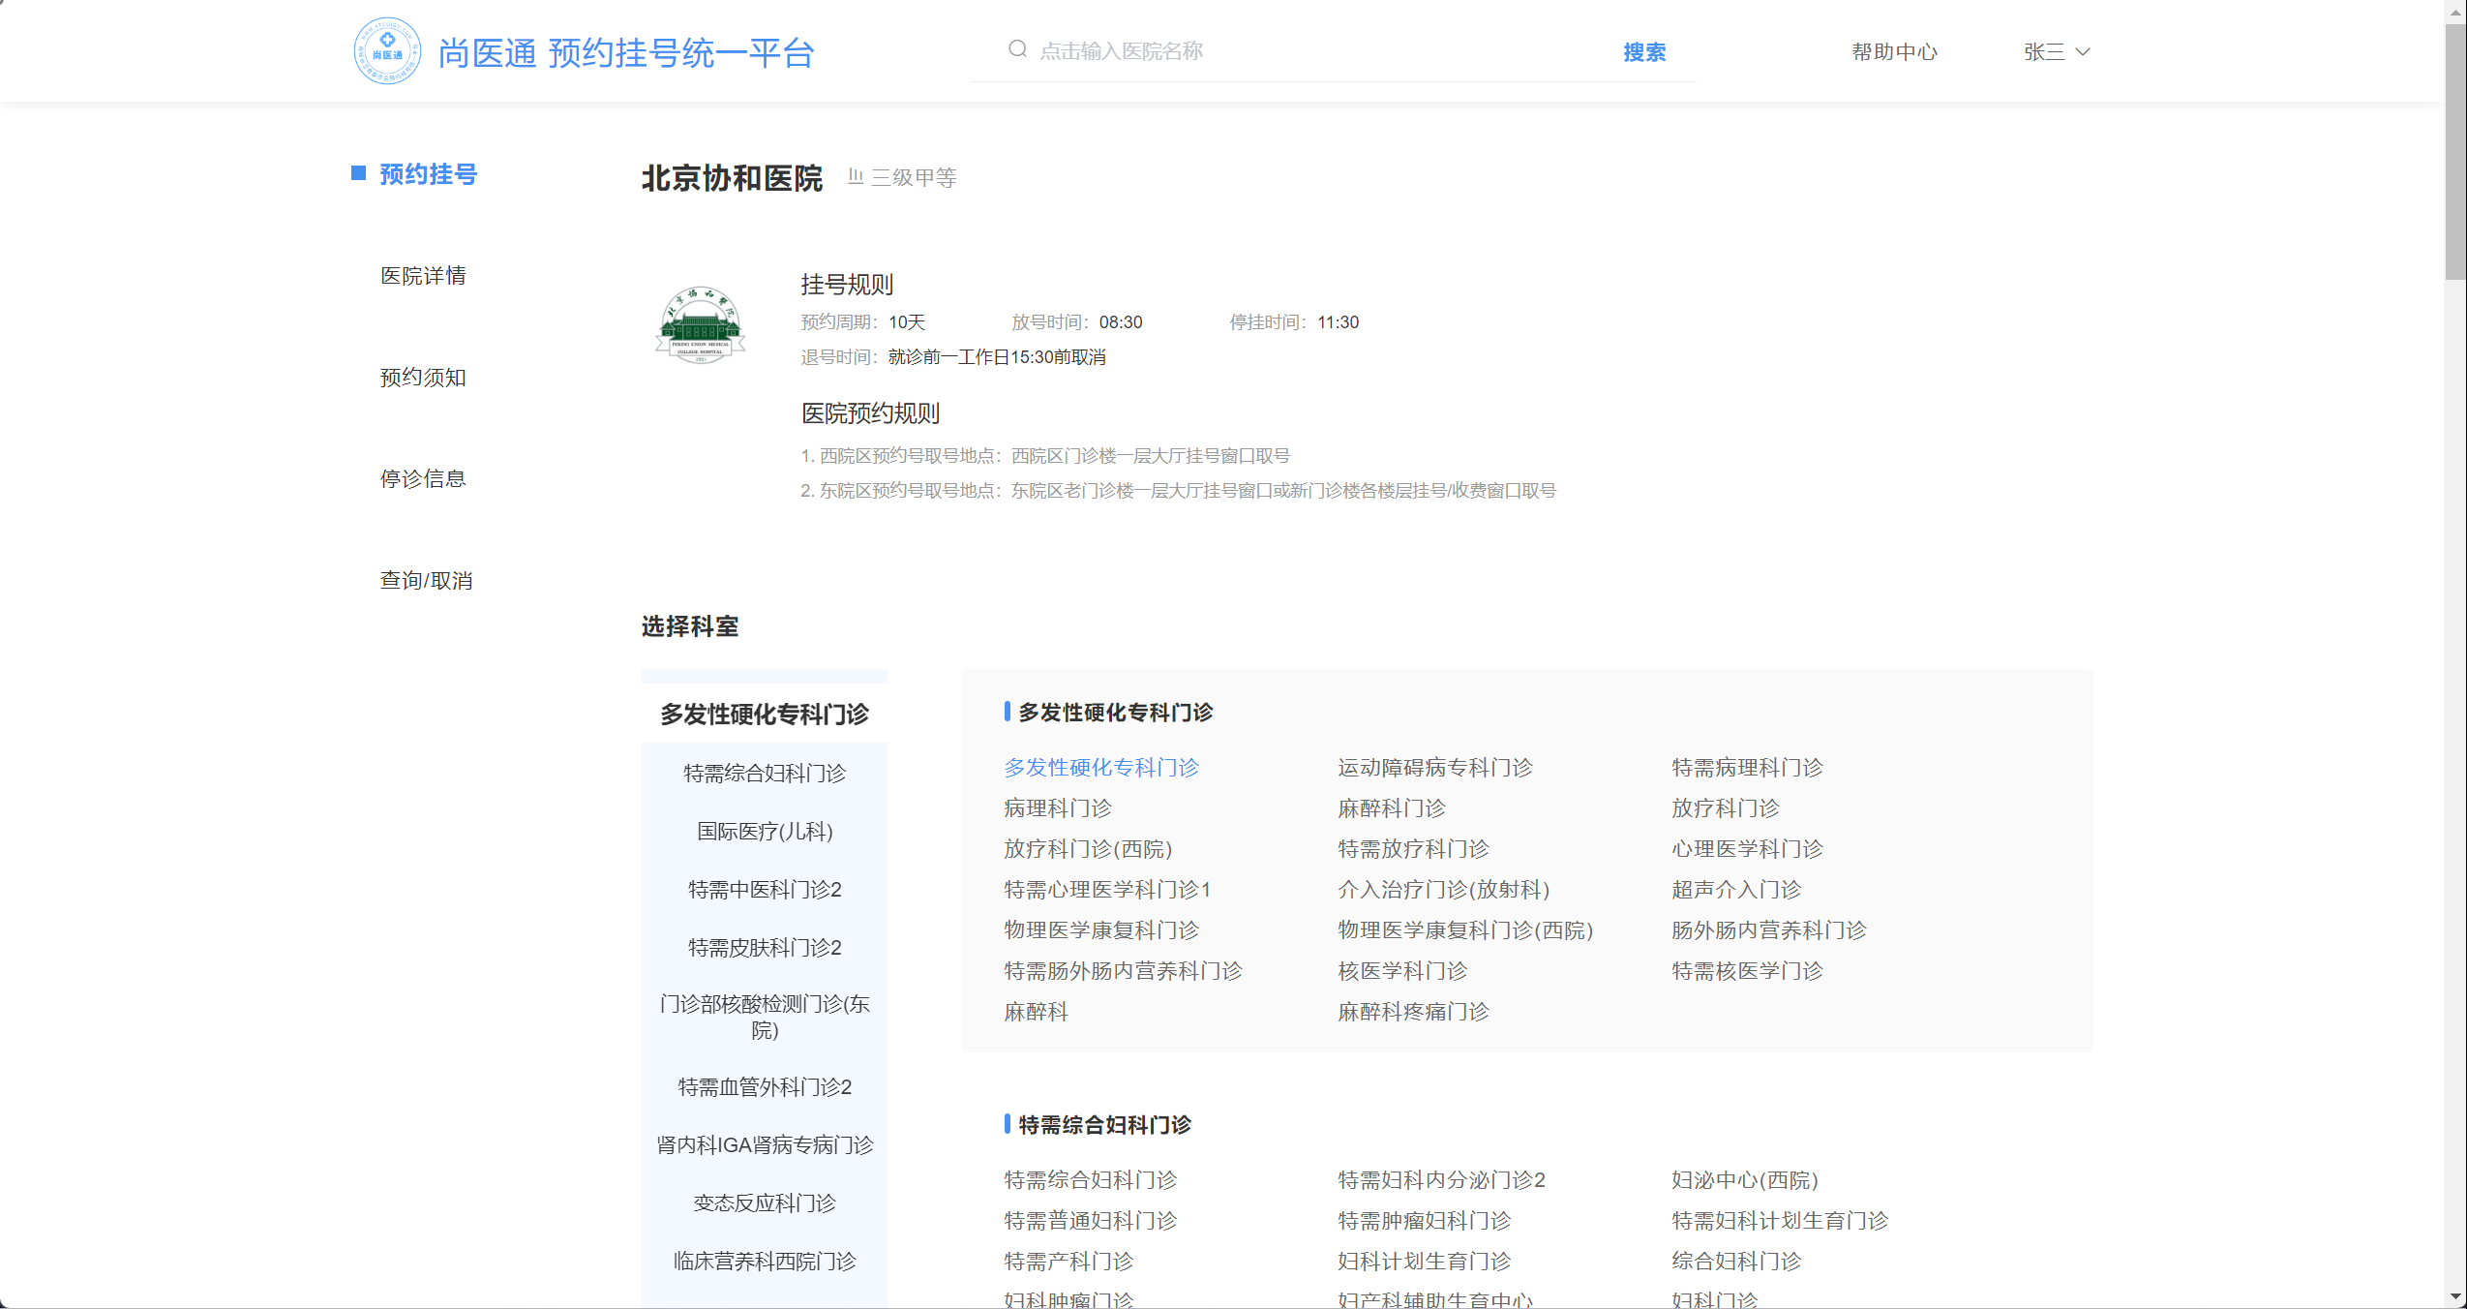Viewport: 2467px width, 1309px height.
Task: Click the 尚医通 预约挂号统一平台 site title
Action: click(626, 53)
